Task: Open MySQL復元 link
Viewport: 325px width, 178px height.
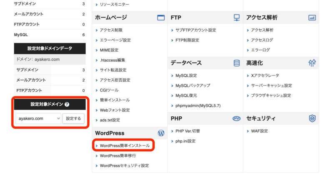Action: click(186, 95)
